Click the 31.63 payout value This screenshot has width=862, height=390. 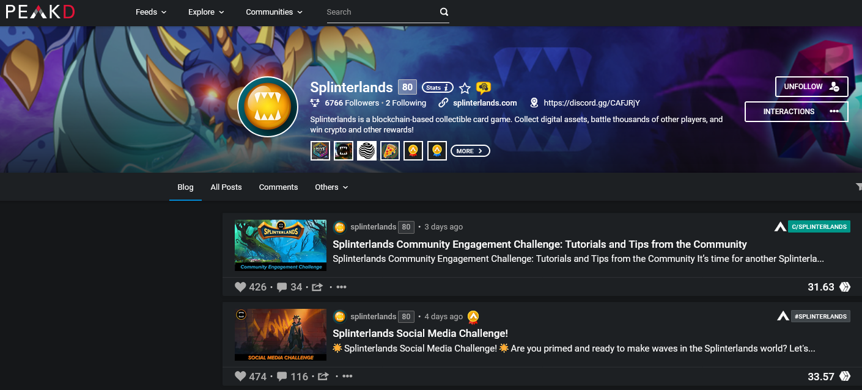(821, 287)
